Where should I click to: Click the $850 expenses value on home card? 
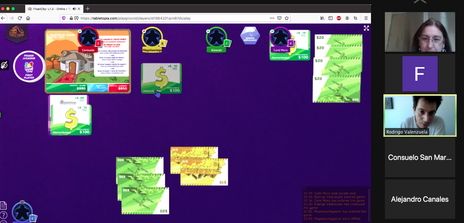pos(122,88)
